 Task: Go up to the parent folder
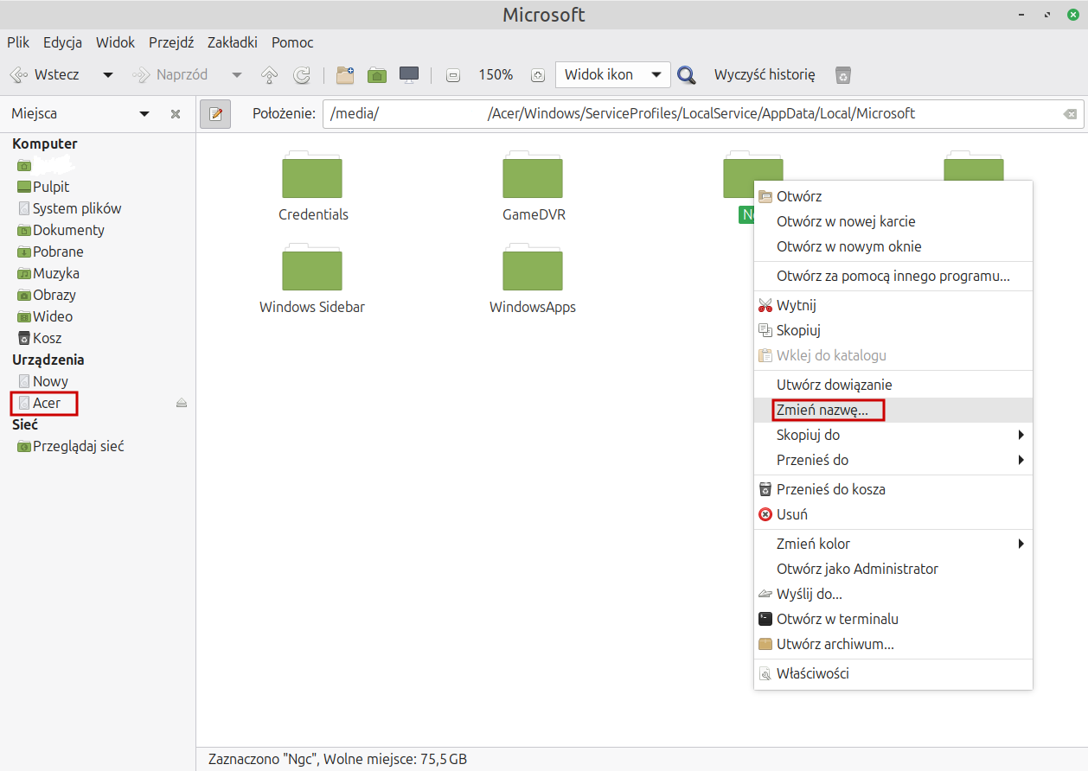(269, 75)
